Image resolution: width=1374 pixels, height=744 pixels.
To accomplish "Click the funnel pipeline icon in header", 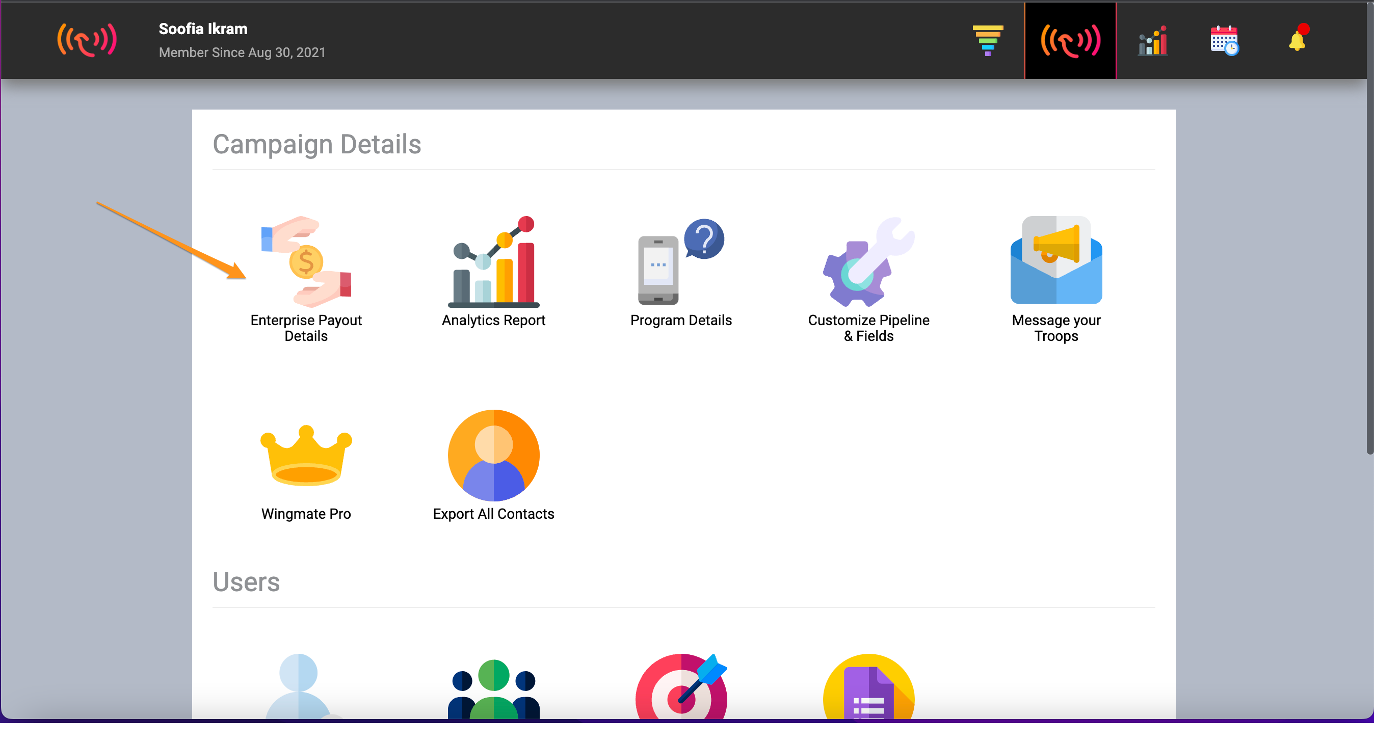I will [x=988, y=41].
